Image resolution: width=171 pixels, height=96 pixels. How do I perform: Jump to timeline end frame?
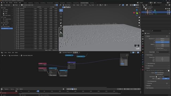click(x=76, y=89)
